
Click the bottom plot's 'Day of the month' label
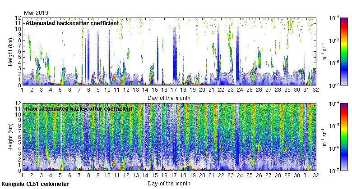click(x=168, y=184)
